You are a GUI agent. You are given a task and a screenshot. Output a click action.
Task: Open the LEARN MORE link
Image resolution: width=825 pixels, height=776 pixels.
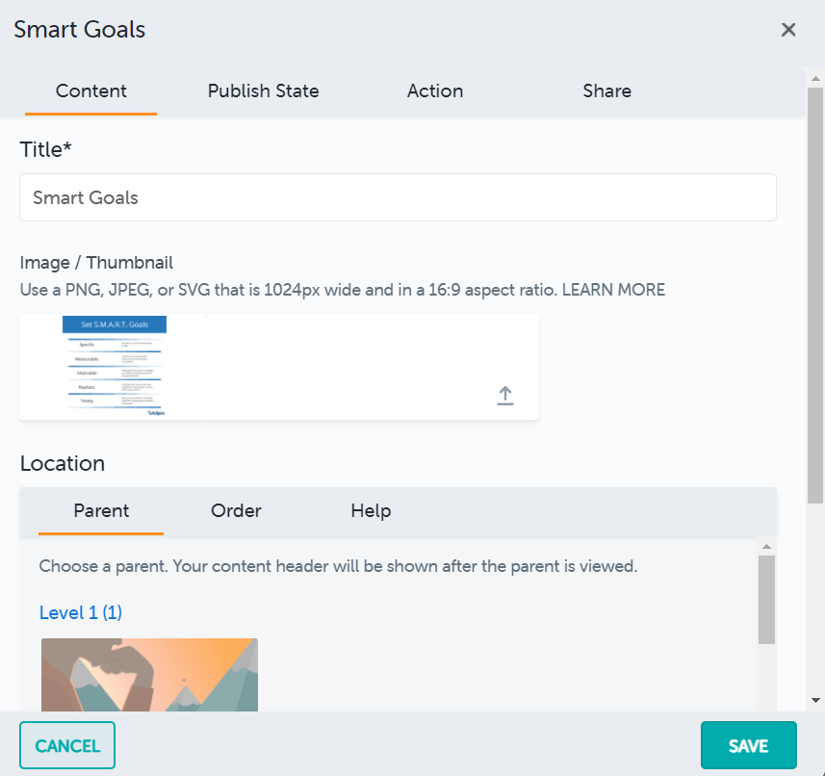613,290
